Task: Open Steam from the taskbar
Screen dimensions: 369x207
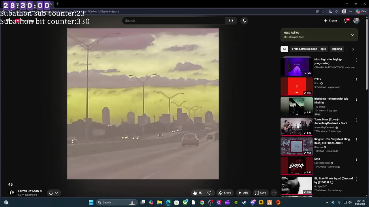Action: pyautogui.click(x=244, y=202)
